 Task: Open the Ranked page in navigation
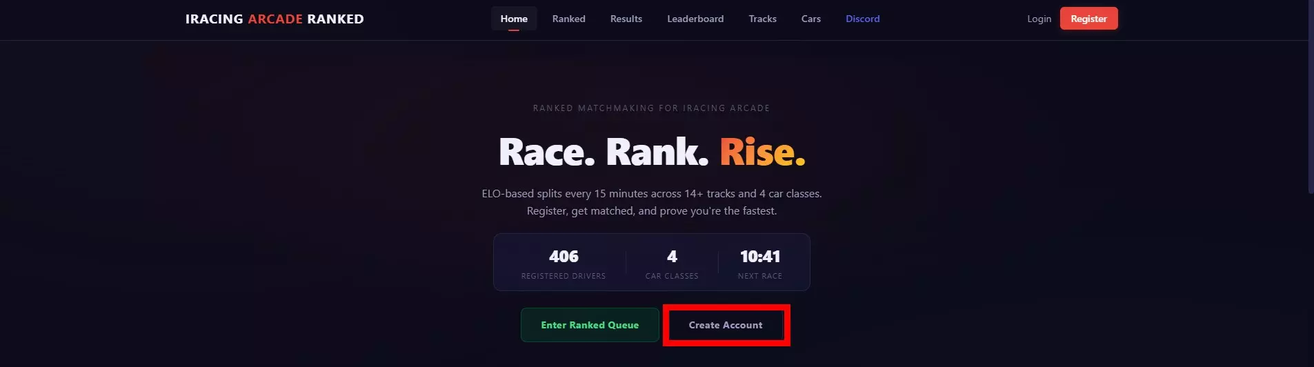coord(568,19)
